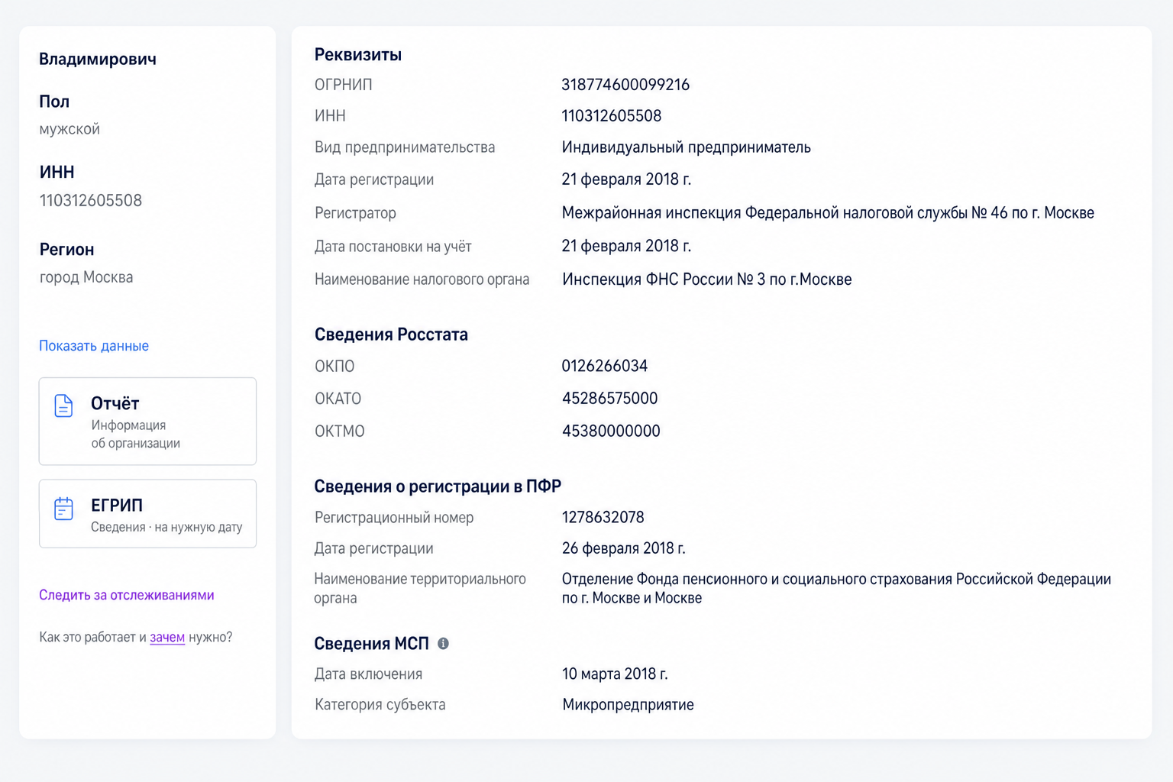Click the ИНН value in Реквизиты section
Screen dimensions: 1173x782
click(612, 116)
